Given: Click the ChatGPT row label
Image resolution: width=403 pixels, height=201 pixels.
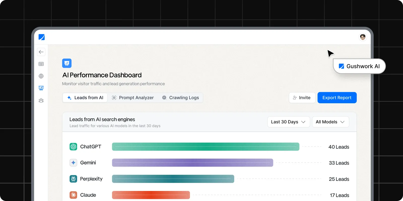Looking at the screenshot, I should (x=91, y=146).
